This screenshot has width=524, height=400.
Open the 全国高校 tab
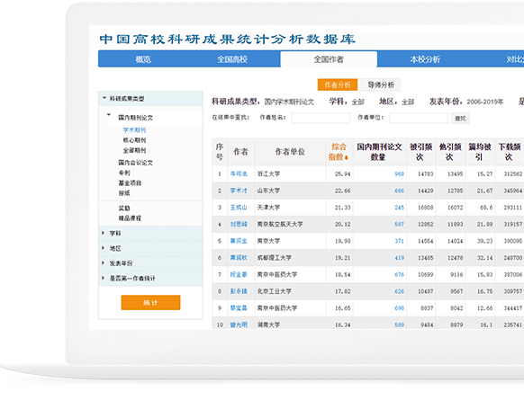pos(232,59)
